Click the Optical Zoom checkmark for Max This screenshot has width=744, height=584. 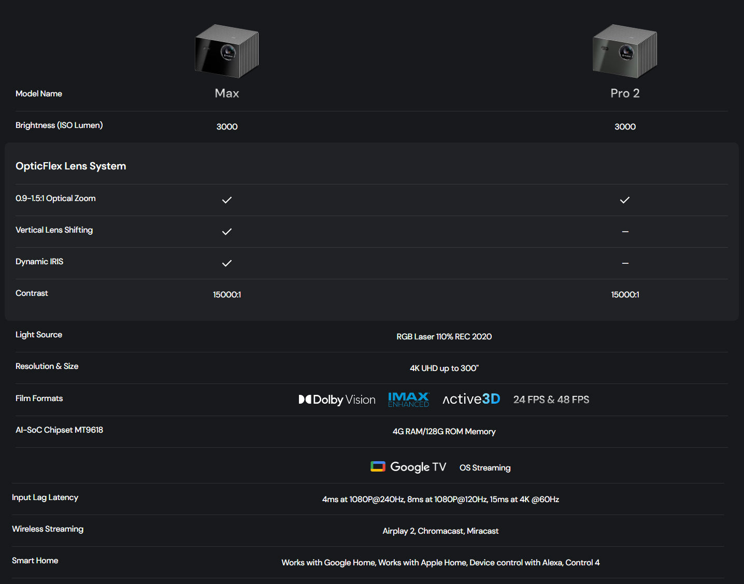click(x=227, y=200)
